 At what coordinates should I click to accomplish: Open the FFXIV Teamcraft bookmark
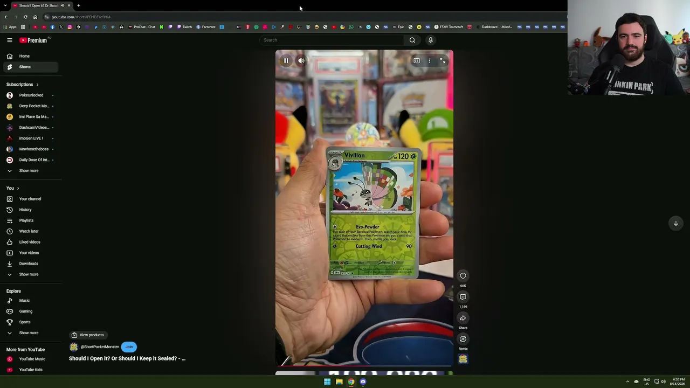coord(448,27)
